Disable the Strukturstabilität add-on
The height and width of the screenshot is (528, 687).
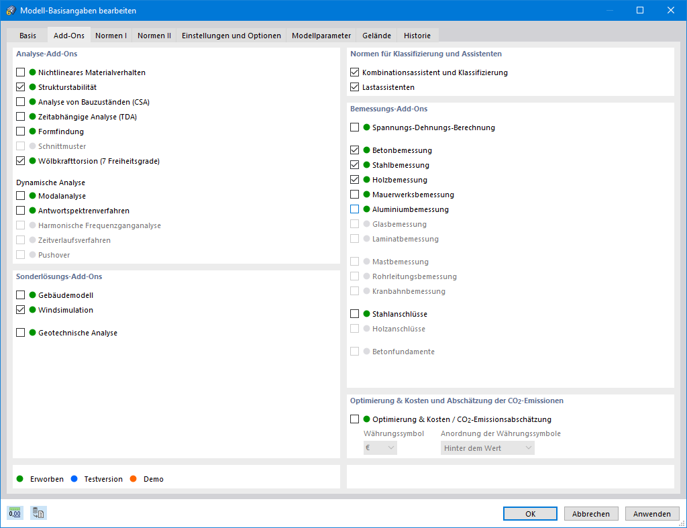(20, 87)
